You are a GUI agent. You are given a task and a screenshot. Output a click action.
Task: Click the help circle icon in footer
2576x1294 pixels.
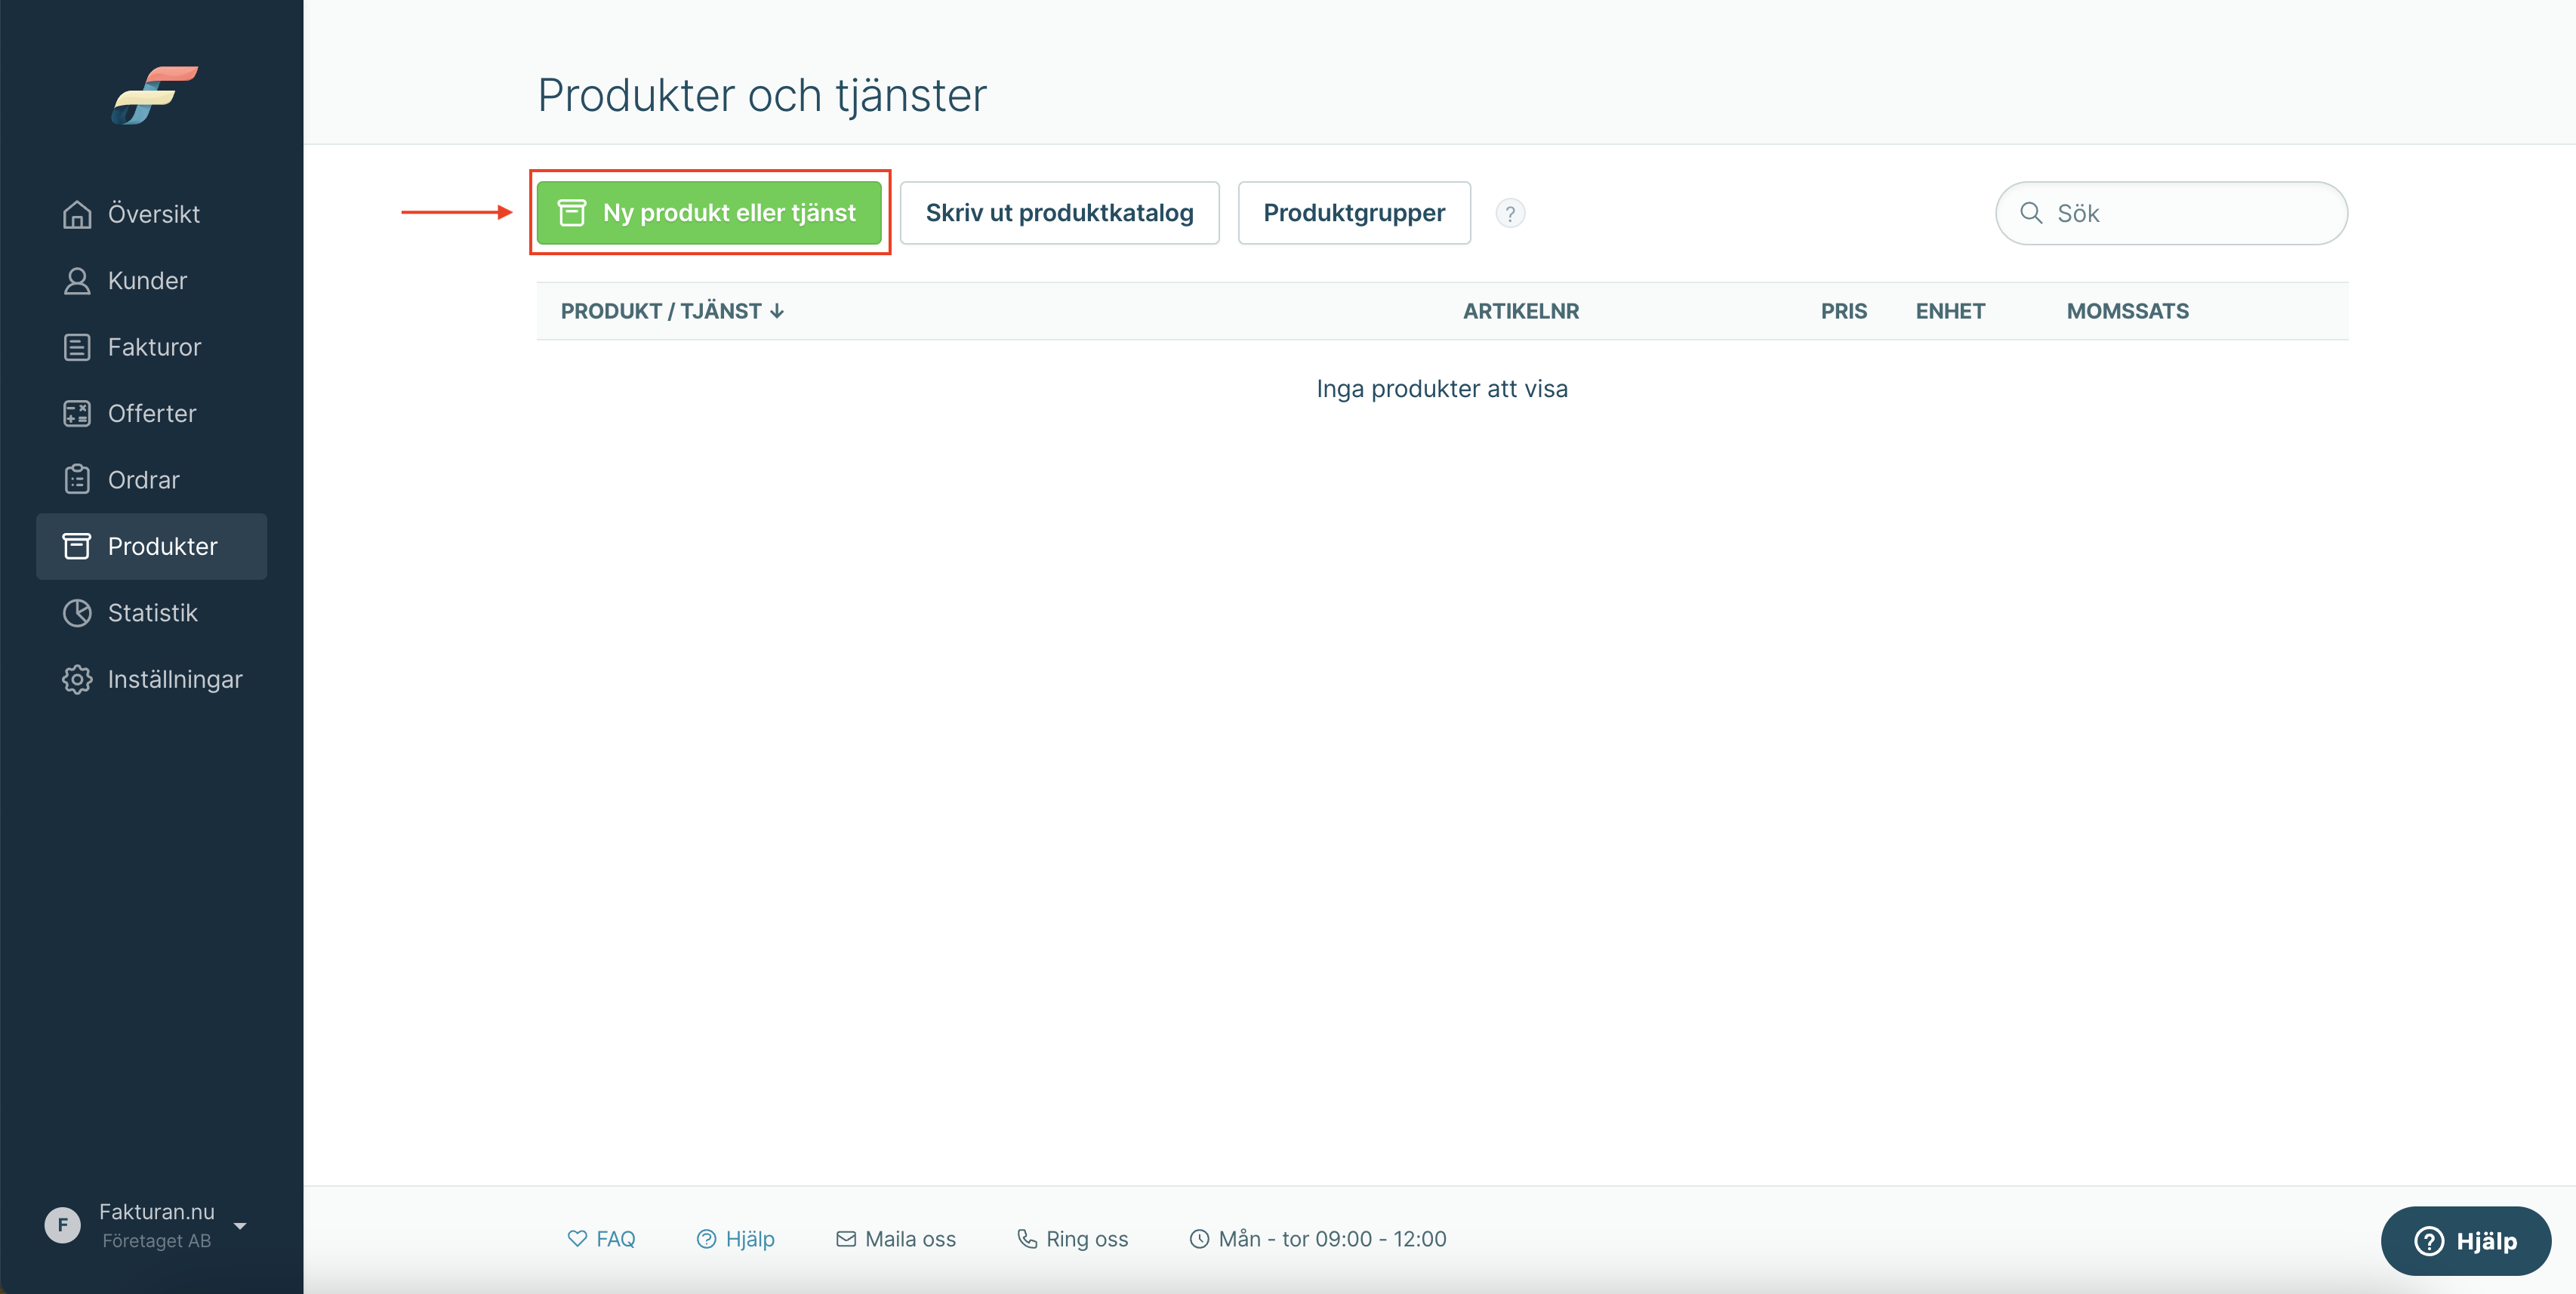pyautogui.click(x=706, y=1239)
